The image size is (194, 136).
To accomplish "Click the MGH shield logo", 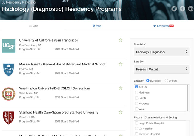I will 9,70.
